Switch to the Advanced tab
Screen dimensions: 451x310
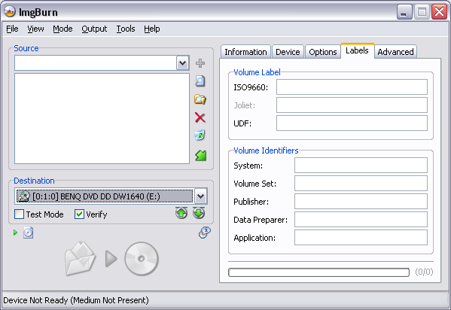pos(395,52)
